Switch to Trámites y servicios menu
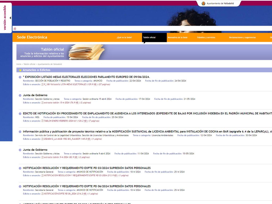 (206, 37)
